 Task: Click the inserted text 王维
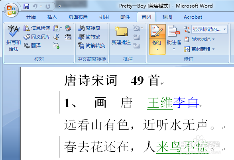click(x=160, y=103)
